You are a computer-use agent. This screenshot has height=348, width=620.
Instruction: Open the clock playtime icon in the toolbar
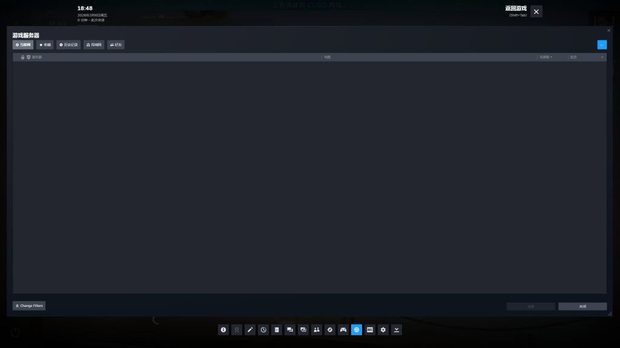coord(263,330)
